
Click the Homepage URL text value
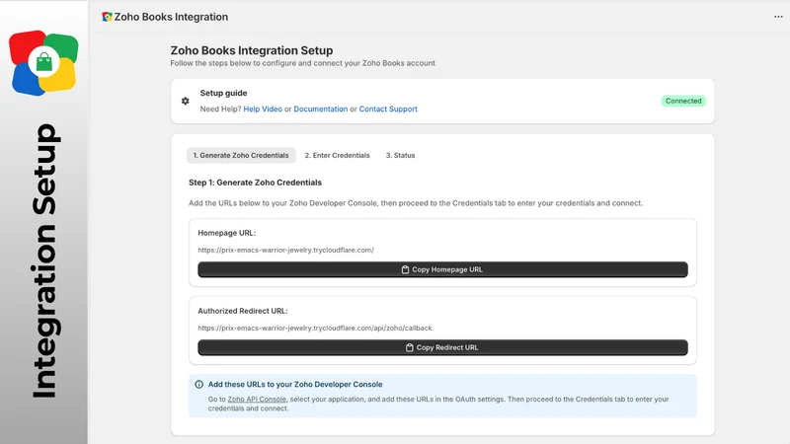pos(285,250)
